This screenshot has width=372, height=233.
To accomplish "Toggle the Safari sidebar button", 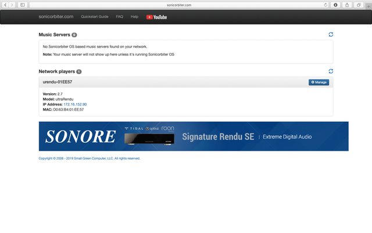I will point(23,5).
